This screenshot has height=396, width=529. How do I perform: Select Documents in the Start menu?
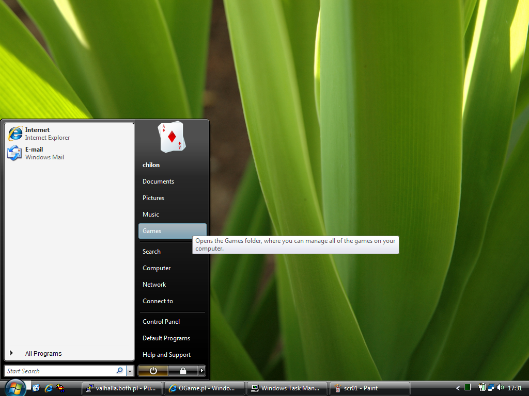click(158, 181)
